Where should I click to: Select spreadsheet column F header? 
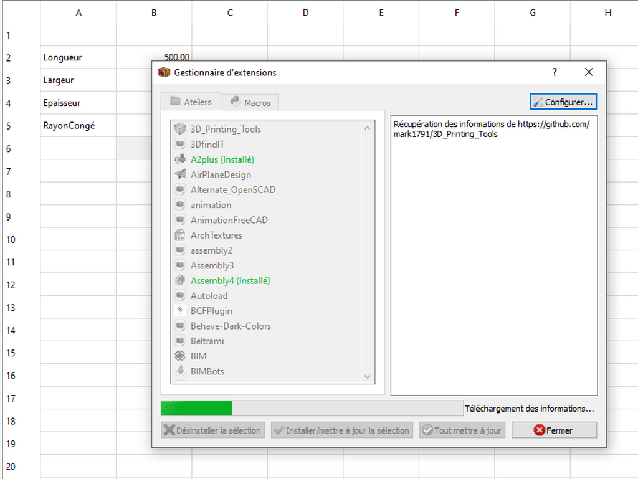tap(457, 12)
